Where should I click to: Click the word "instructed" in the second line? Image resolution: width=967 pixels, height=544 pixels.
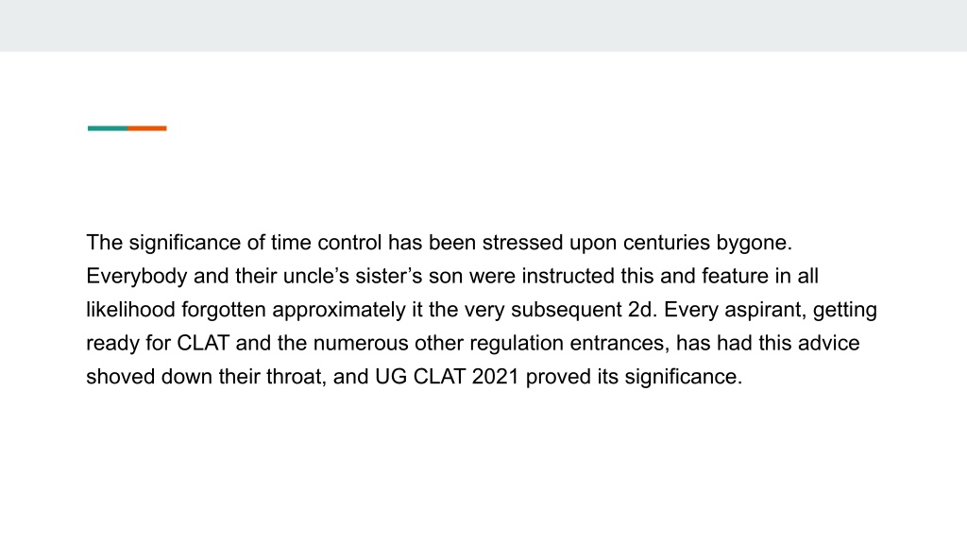click(568, 277)
